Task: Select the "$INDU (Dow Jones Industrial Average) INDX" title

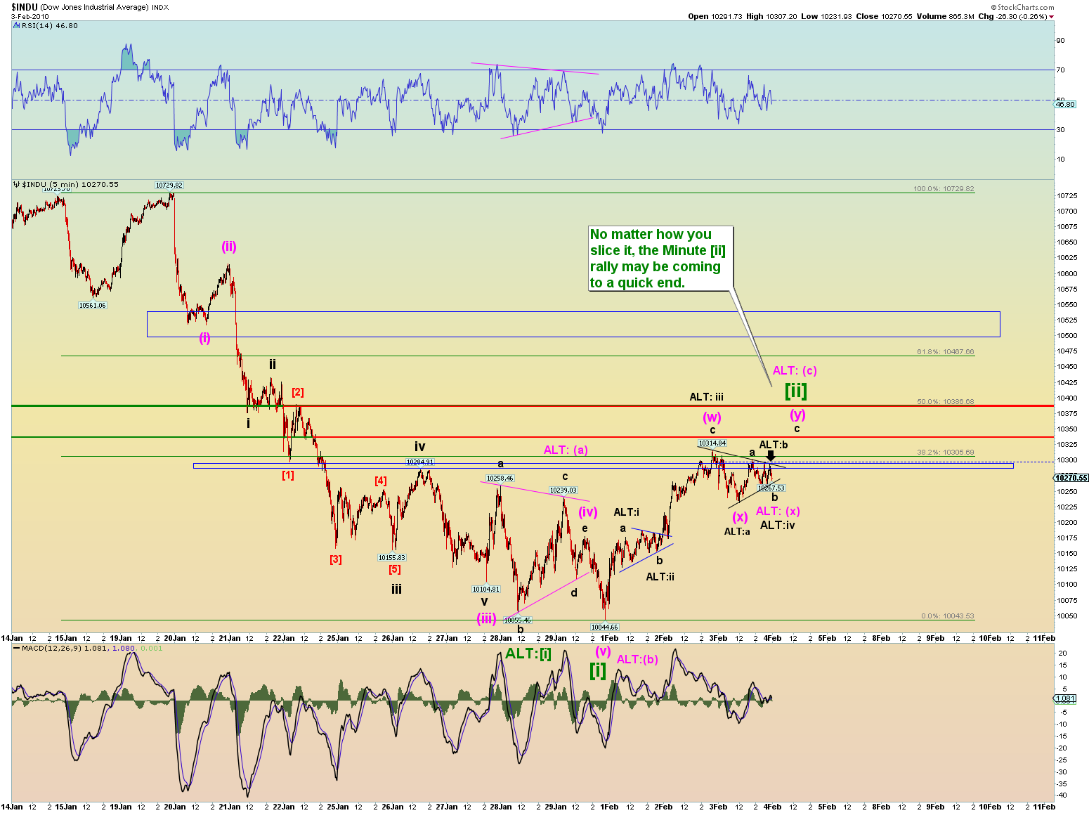Action: point(89,7)
